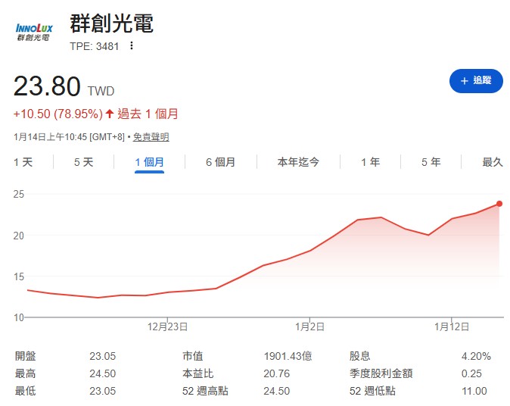Click the Innolux company logo

pos(34,32)
